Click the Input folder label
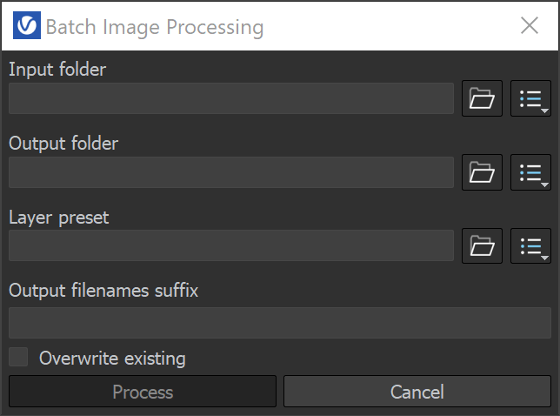 (57, 70)
